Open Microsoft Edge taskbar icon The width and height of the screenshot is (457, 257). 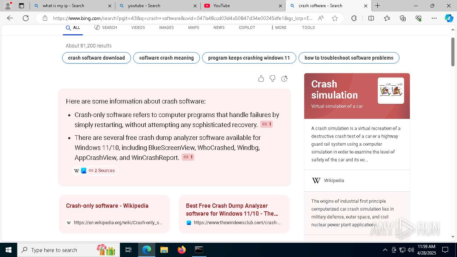pyautogui.click(x=147, y=250)
